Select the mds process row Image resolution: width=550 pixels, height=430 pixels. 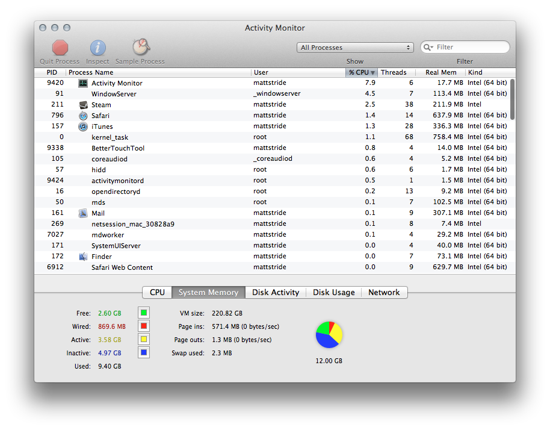[272, 202]
